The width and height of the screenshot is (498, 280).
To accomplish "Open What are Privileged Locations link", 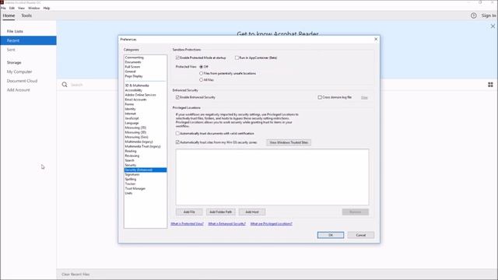I will (272, 224).
